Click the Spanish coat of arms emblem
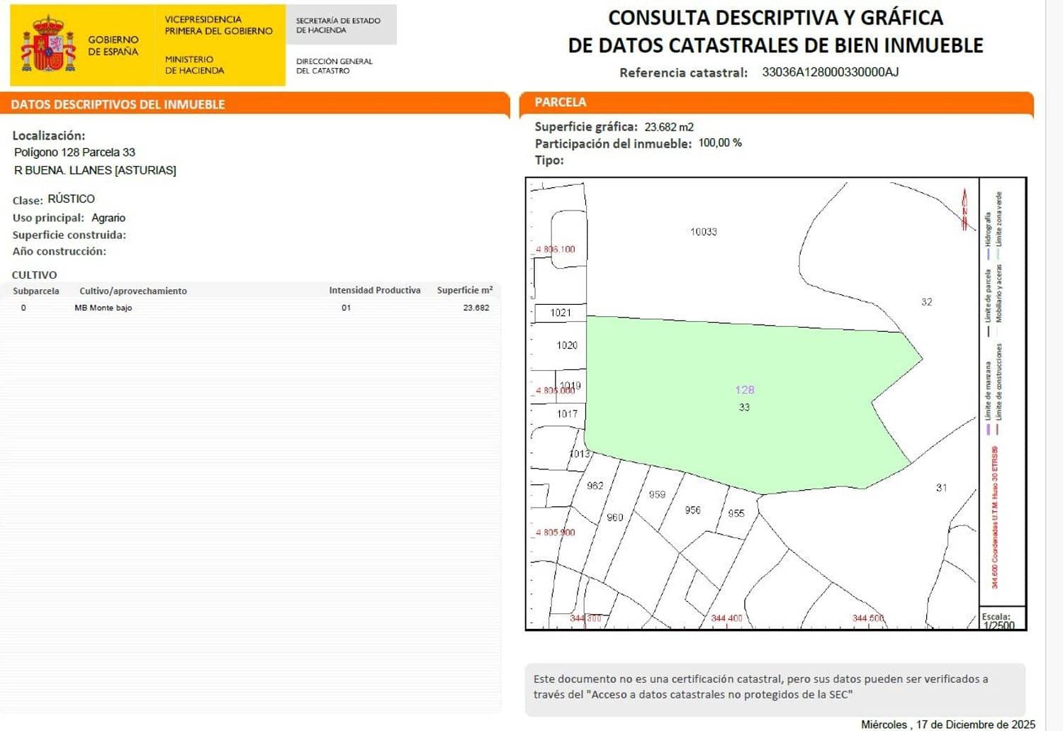The height and width of the screenshot is (731, 1063). point(48,43)
